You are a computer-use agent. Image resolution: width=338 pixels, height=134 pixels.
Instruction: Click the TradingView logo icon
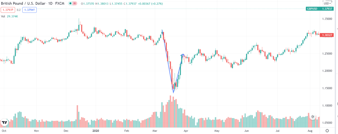point(5,123)
